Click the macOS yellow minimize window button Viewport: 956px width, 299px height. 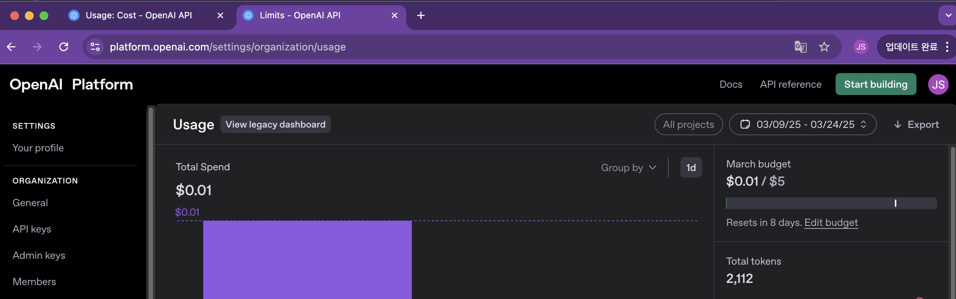pyautogui.click(x=29, y=16)
